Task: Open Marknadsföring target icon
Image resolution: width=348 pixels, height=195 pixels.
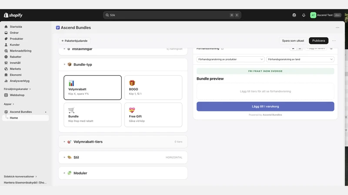Action: click(x=6, y=51)
